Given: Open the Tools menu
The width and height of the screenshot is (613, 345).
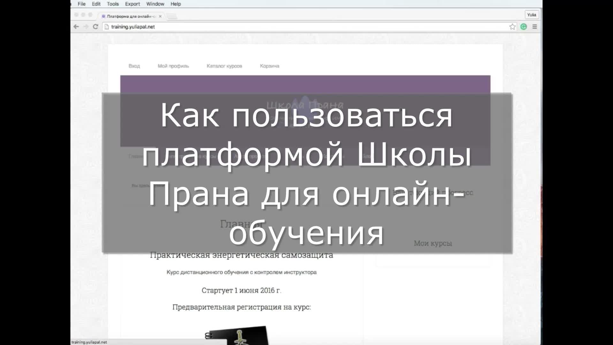Looking at the screenshot, I should tap(113, 4).
